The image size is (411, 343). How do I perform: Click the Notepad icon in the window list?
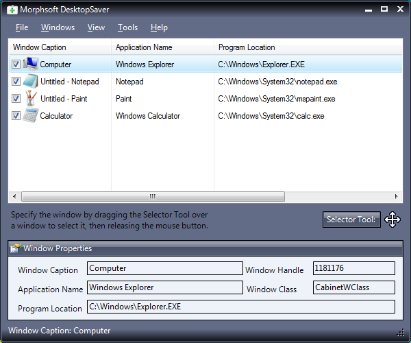pyautogui.click(x=30, y=81)
